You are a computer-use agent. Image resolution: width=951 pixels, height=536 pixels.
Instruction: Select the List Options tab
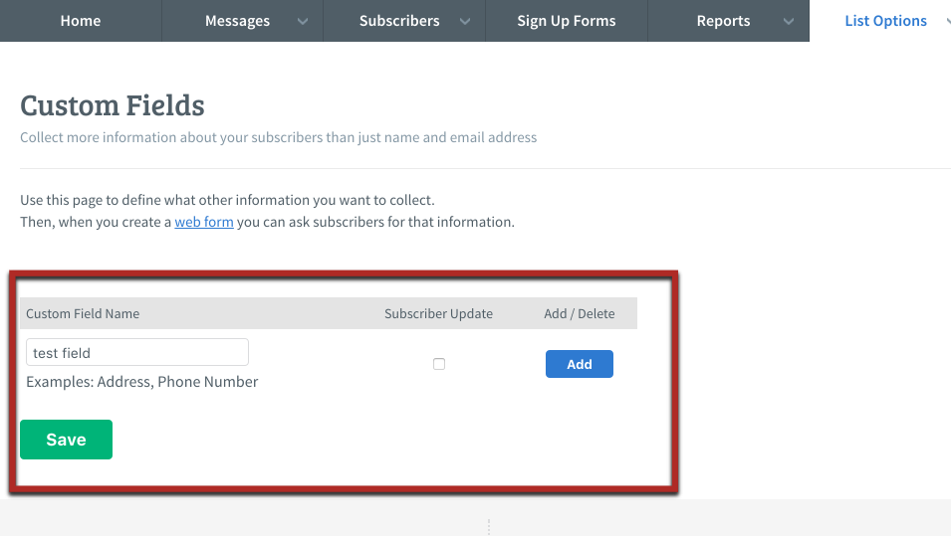[884, 21]
